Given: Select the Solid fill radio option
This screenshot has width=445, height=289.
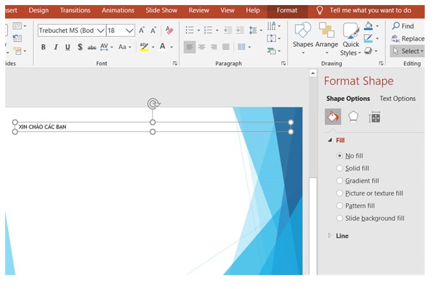Looking at the screenshot, I should pos(340,168).
